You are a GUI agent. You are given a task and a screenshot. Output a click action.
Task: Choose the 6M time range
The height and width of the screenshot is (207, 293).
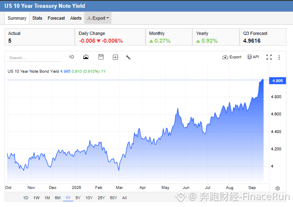click(58, 198)
